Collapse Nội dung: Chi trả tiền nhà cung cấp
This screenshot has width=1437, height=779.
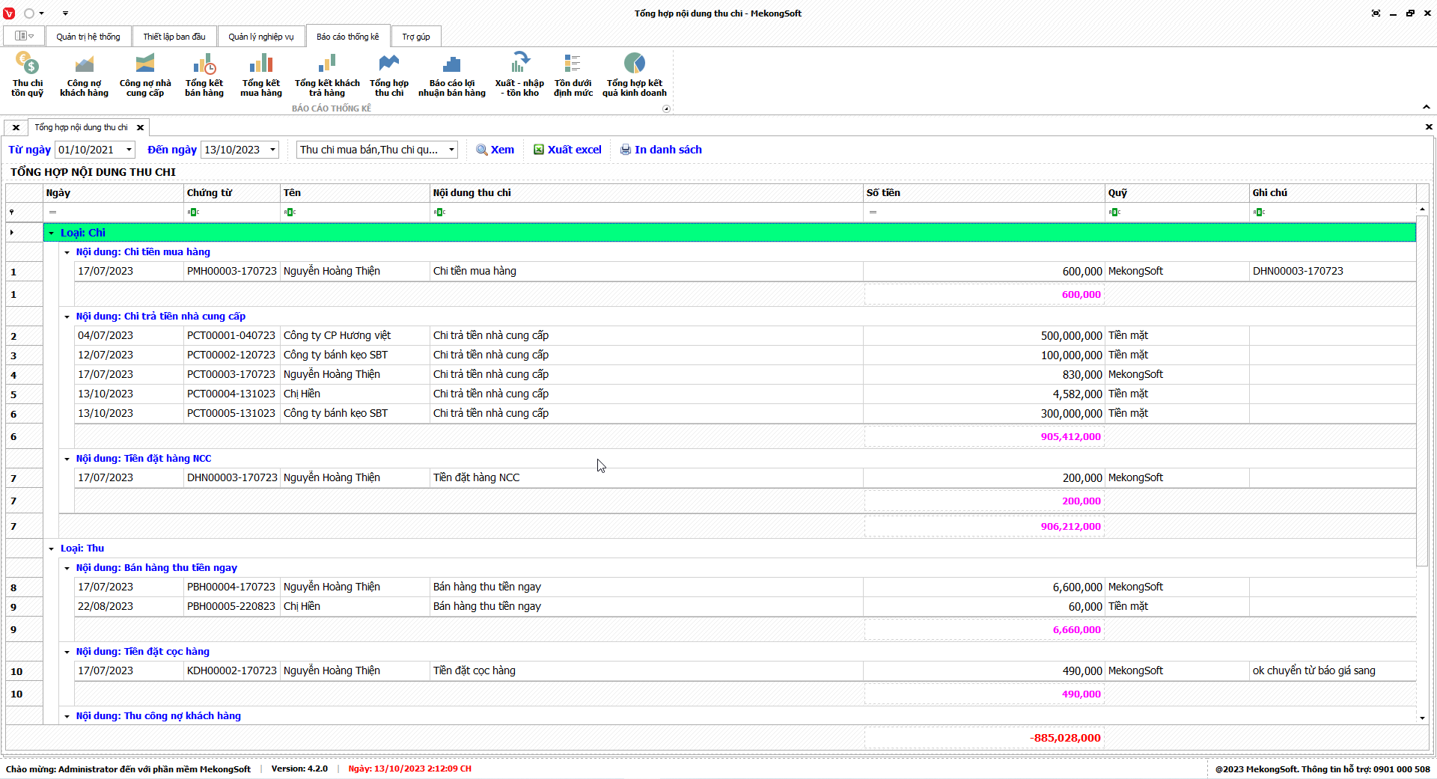pyautogui.click(x=67, y=317)
